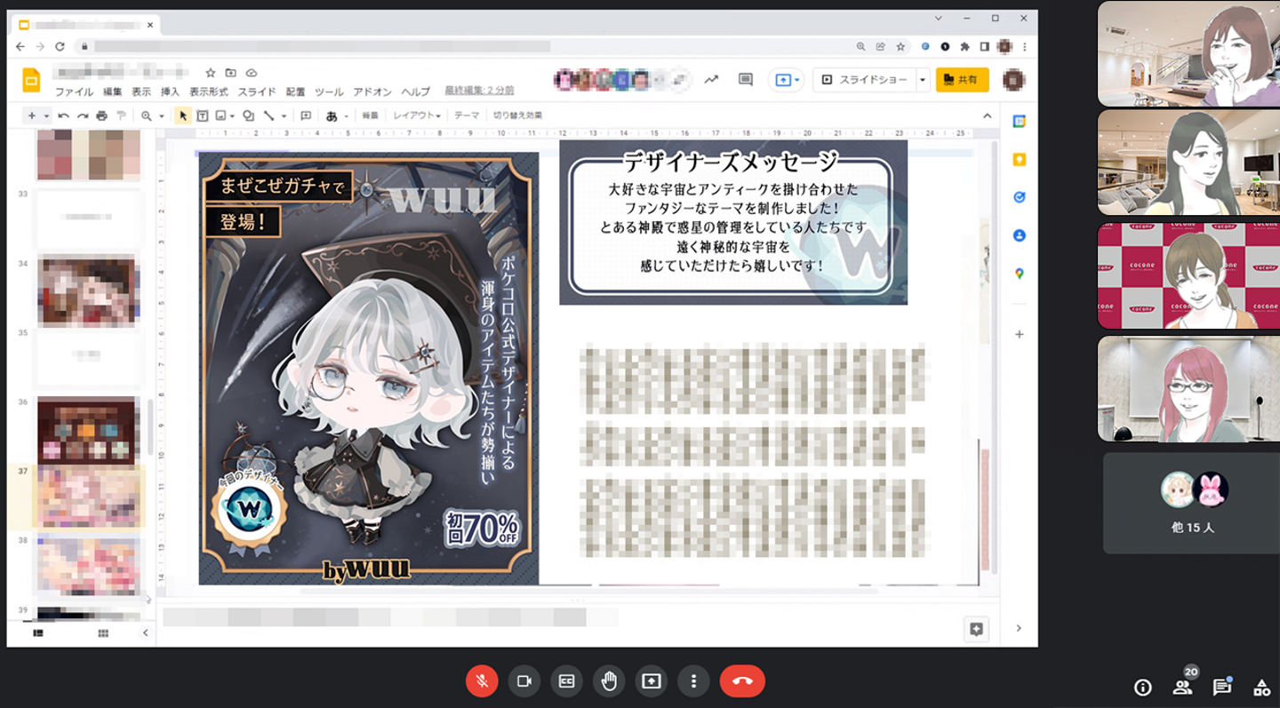The height and width of the screenshot is (708, 1280).
Task: Open the ツール menu
Action: coord(329,91)
